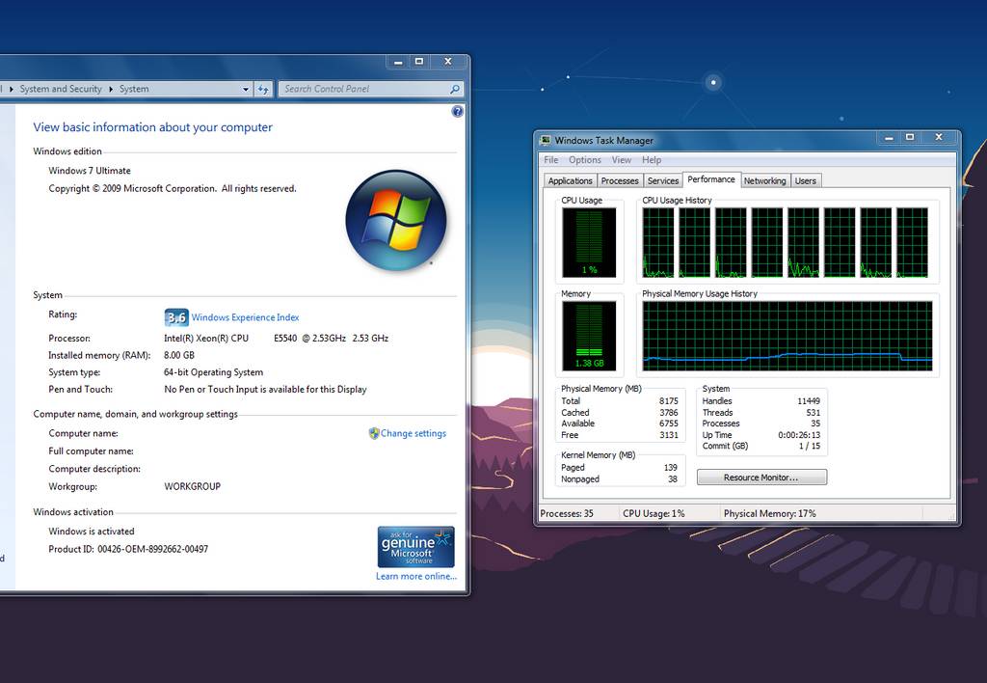The height and width of the screenshot is (683, 987).
Task: Close the Windows Task Manager window
Action: tap(939, 137)
